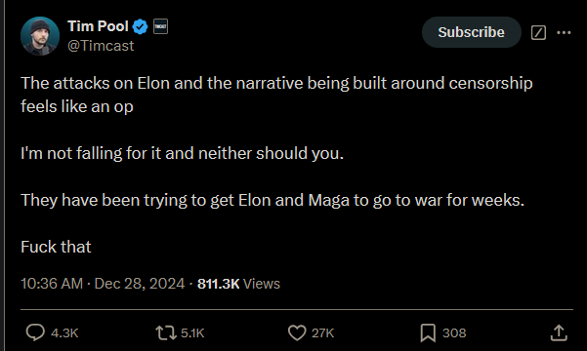This screenshot has height=351, width=587.
Task: Like the post with heart icon
Action: [x=297, y=332]
